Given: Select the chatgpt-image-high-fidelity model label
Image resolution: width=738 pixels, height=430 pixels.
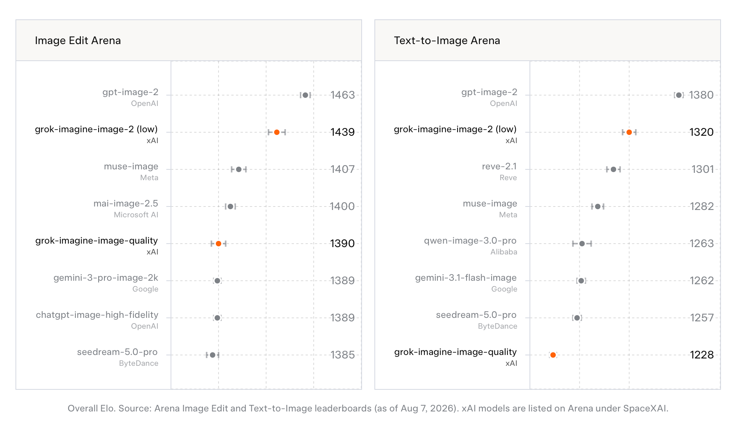Looking at the screenshot, I should (x=97, y=315).
